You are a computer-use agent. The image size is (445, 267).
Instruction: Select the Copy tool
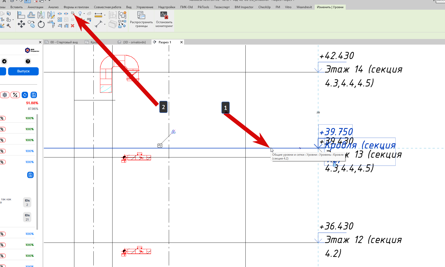tap(31, 24)
